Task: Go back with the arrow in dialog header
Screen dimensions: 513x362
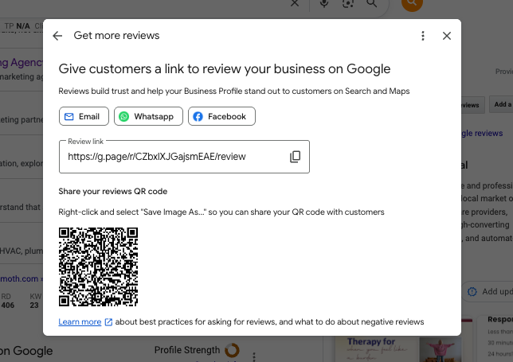Action: pos(57,36)
